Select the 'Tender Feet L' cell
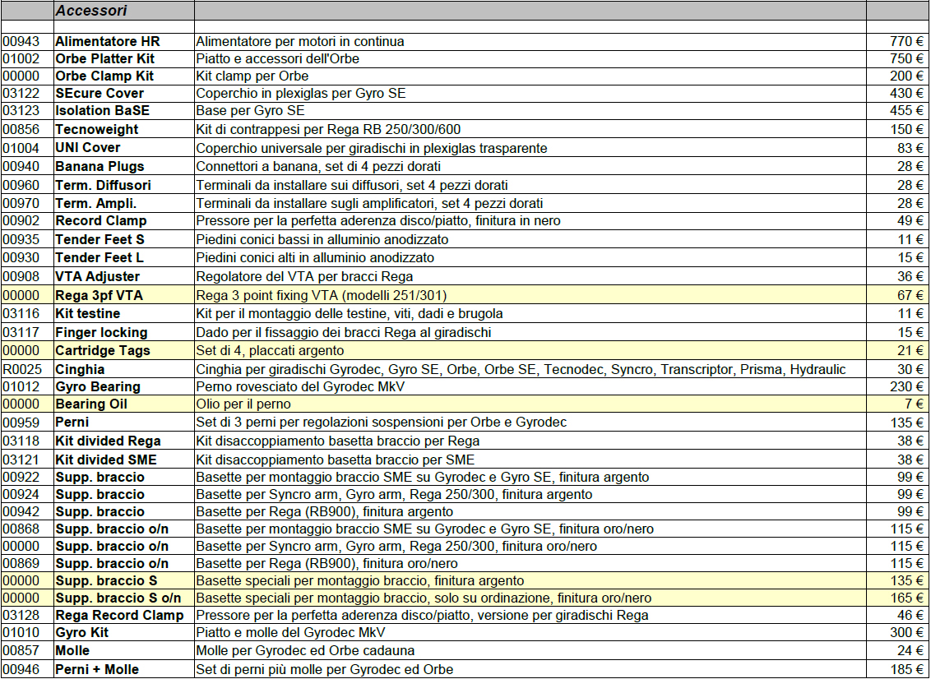The height and width of the screenshot is (679, 931). [x=124, y=257]
